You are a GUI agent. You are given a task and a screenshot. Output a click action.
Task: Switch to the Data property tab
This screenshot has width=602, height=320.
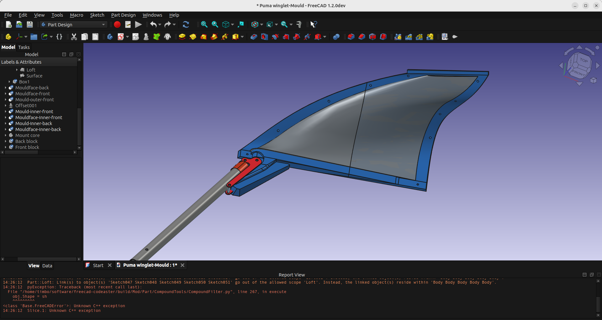(47, 266)
